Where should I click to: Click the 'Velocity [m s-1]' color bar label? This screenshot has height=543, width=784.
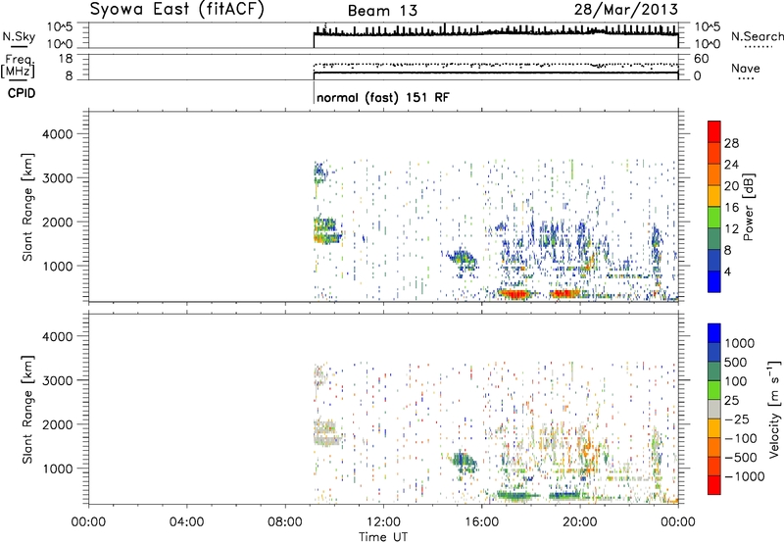pyautogui.click(x=774, y=409)
